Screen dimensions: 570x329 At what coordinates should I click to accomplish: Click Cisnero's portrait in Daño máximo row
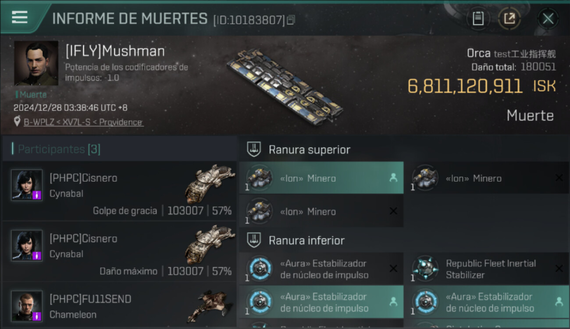click(27, 245)
